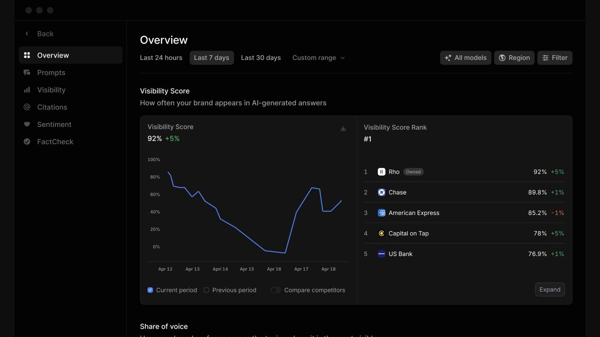Open the All models selector
The image size is (600, 337).
pyautogui.click(x=465, y=58)
